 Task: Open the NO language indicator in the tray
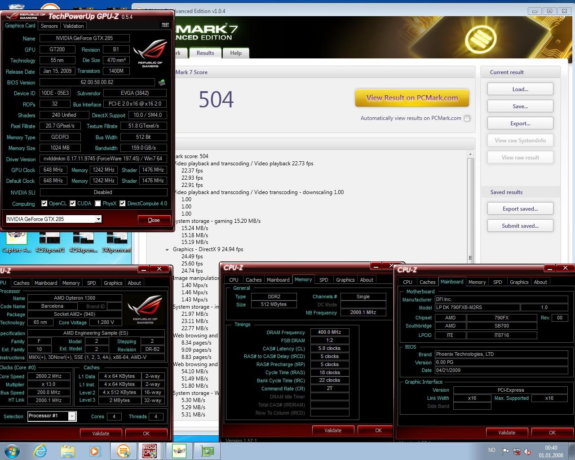(x=492, y=450)
